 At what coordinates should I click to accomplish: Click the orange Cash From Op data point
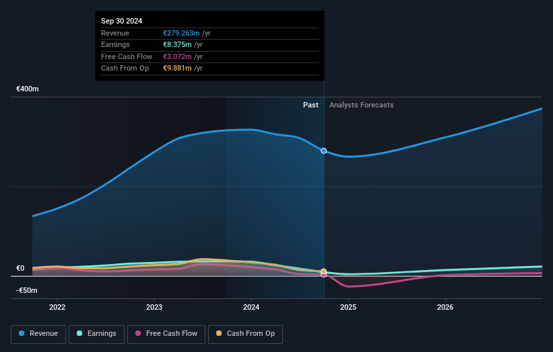(x=323, y=271)
